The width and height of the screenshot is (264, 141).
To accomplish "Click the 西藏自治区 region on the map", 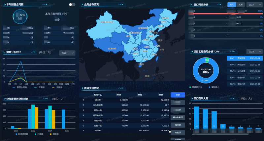I will 108,46.
